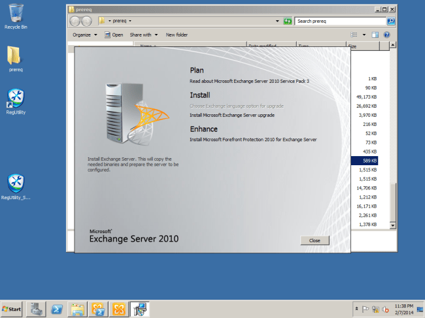Select the prereq folder on the desktop
Viewport: 425px width, 318px height.
16,58
